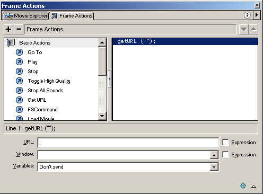Click the Go To action icon
Image resolution: width=263 pixels, height=194 pixels.
point(19,52)
